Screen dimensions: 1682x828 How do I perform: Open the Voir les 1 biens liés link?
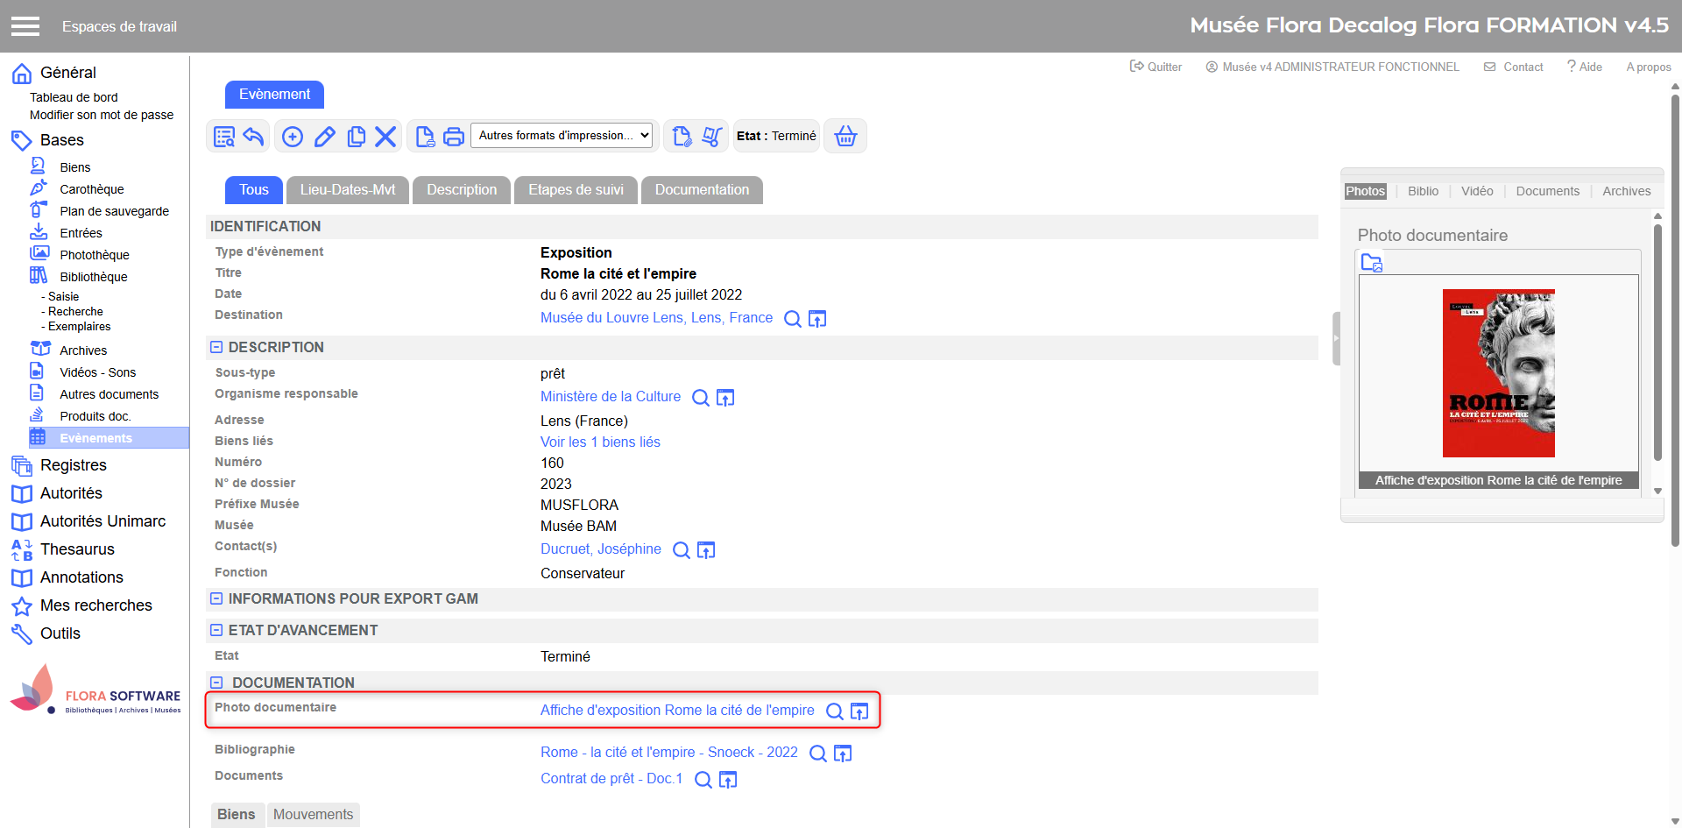600,442
